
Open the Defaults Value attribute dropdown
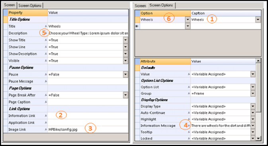click(x=253, y=74)
